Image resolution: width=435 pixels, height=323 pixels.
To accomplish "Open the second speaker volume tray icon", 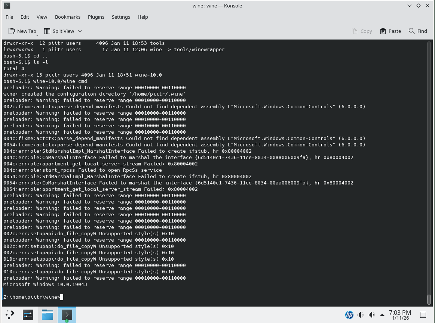I will [x=371, y=315].
